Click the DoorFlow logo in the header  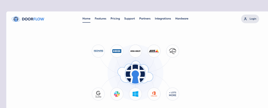28,19
